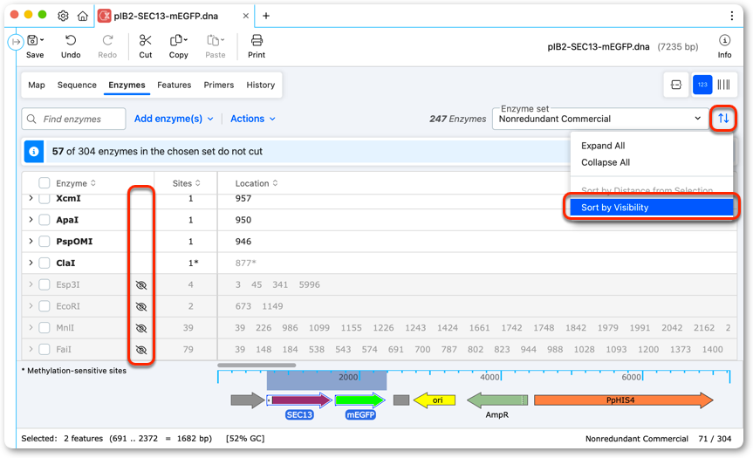Open the three-dot overflow menu
Screen dimensions: 753x458
click(731, 16)
